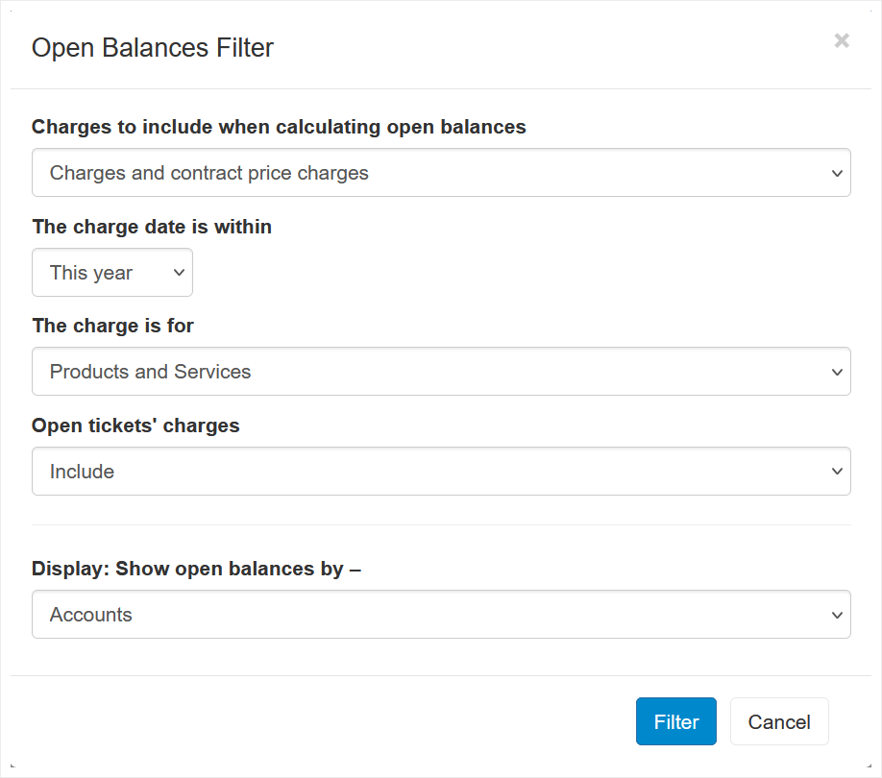Close the Open Balances Filter dialog
The height and width of the screenshot is (778, 882).
click(x=842, y=40)
